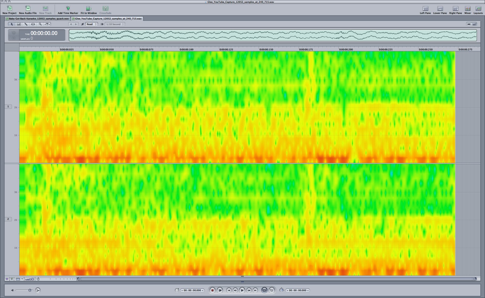Step to the next frame
Viewport: 485px width, 298px height.
tap(249, 290)
